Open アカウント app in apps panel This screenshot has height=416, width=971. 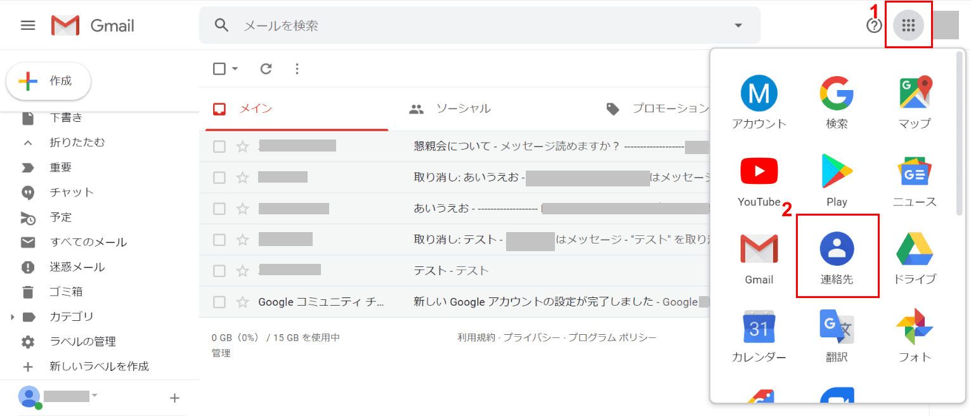click(759, 101)
